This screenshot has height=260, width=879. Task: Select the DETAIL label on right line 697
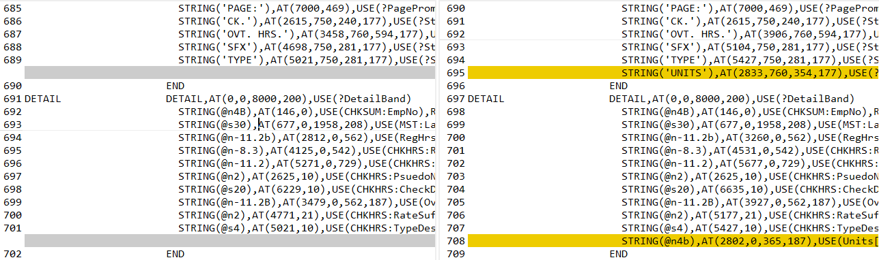(486, 99)
